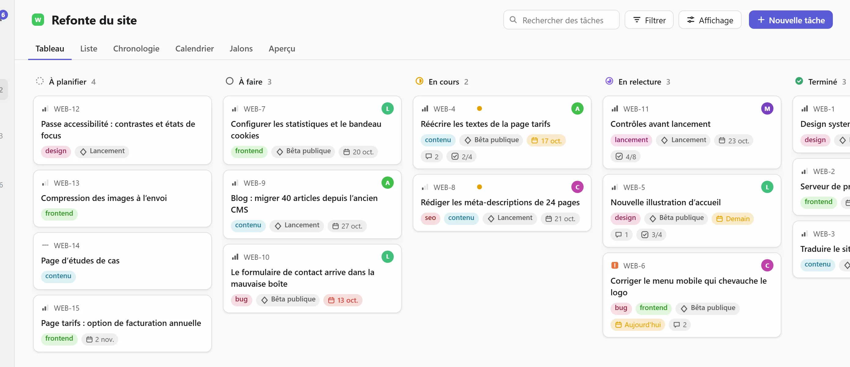Click assignee avatar C on WEB-6 card
Viewport: 850px width, 367px height.
tap(767, 265)
